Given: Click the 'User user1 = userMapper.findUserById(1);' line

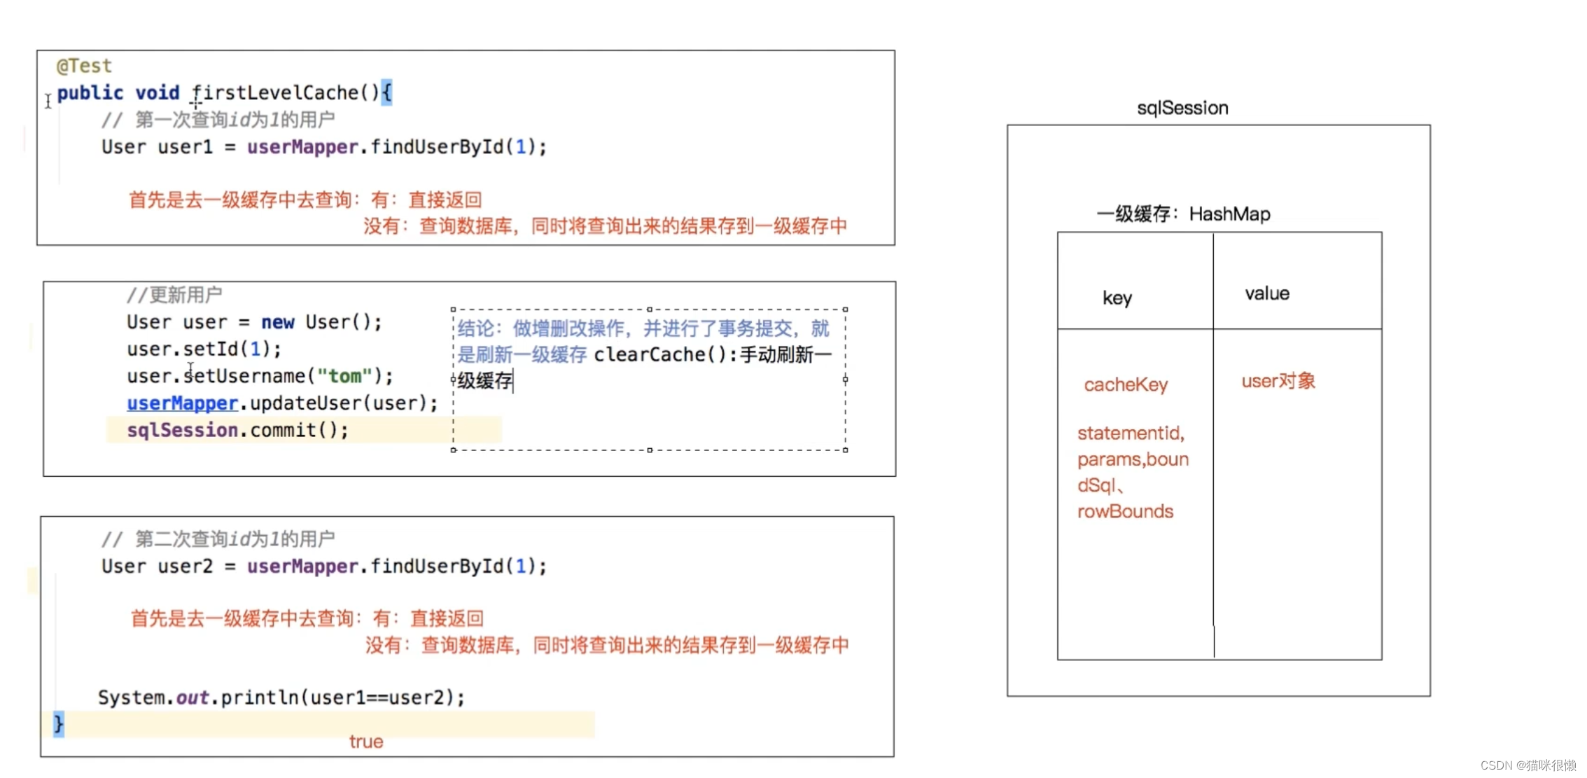Looking at the screenshot, I should (324, 147).
